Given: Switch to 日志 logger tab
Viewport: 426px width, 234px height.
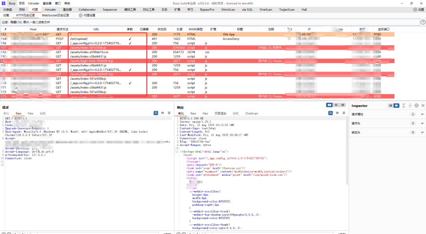Looking at the screenshot, I should click(x=164, y=9).
